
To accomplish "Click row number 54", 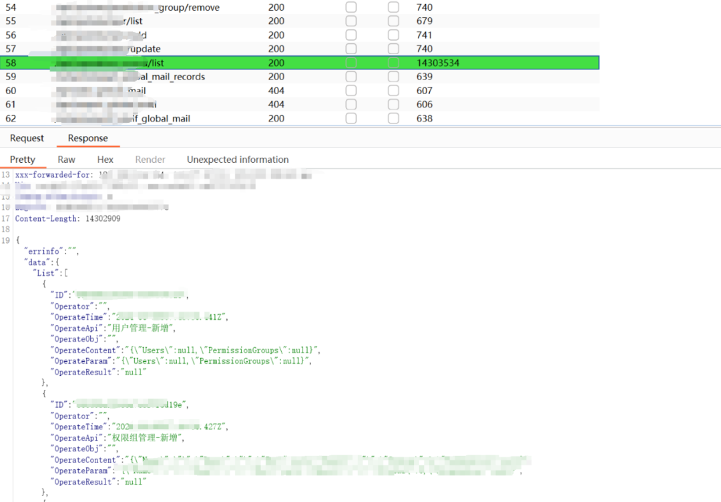I will (11, 7).
